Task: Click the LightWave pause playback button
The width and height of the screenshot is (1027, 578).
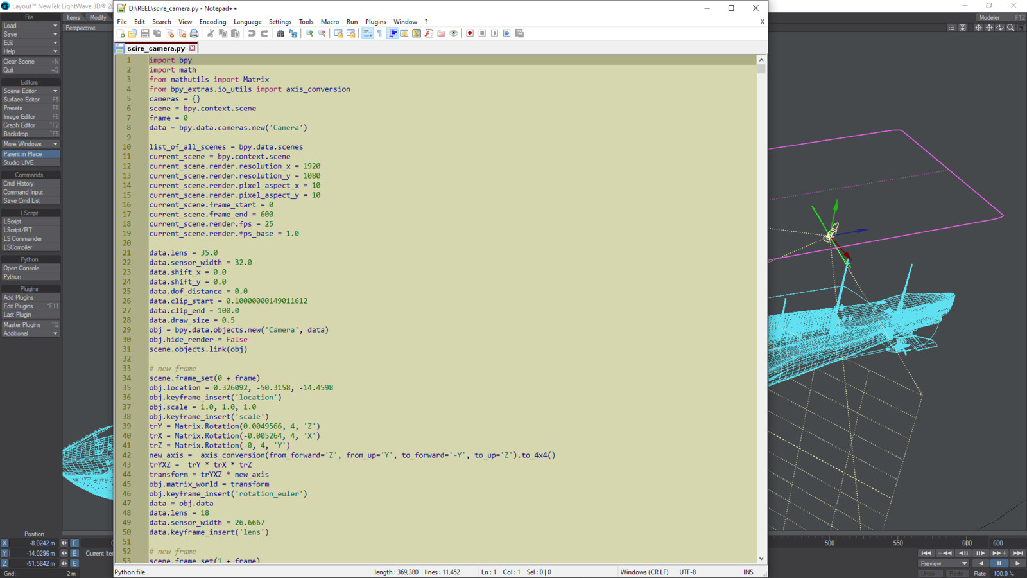Action: point(999,563)
